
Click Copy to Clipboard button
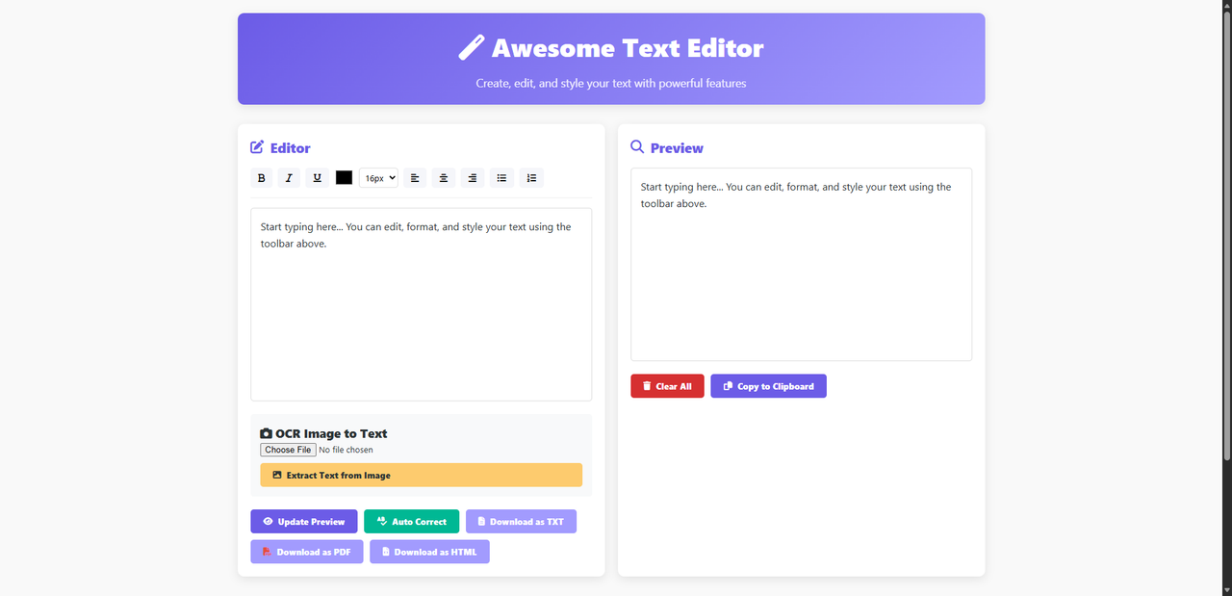pyautogui.click(x=768, y=386)
